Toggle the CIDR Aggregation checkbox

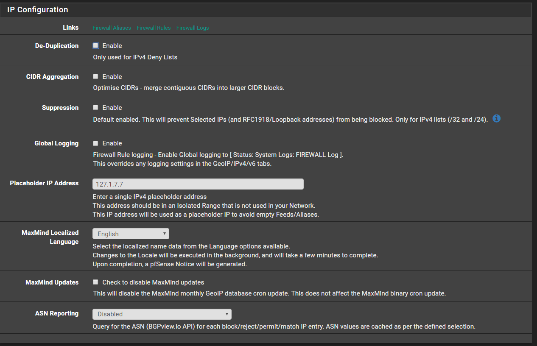[96, 77]
